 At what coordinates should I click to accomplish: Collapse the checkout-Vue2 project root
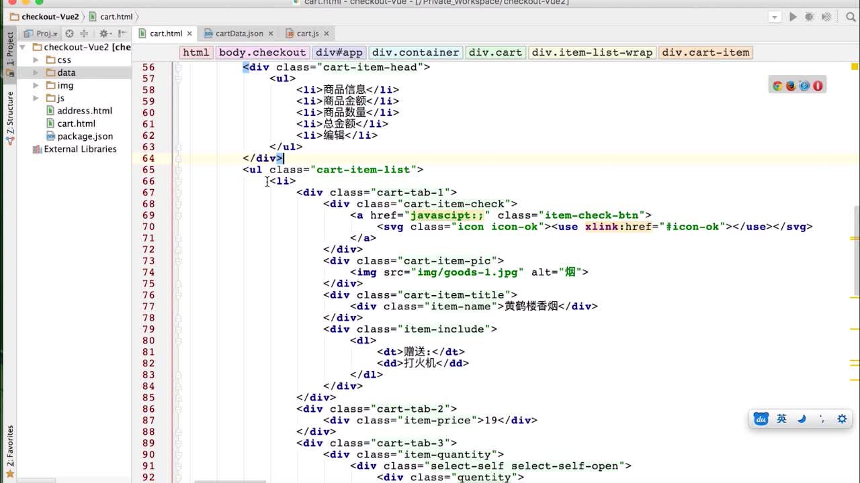[x=22, y=47]
